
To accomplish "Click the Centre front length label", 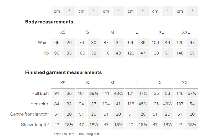I will [x=29, y=114].
